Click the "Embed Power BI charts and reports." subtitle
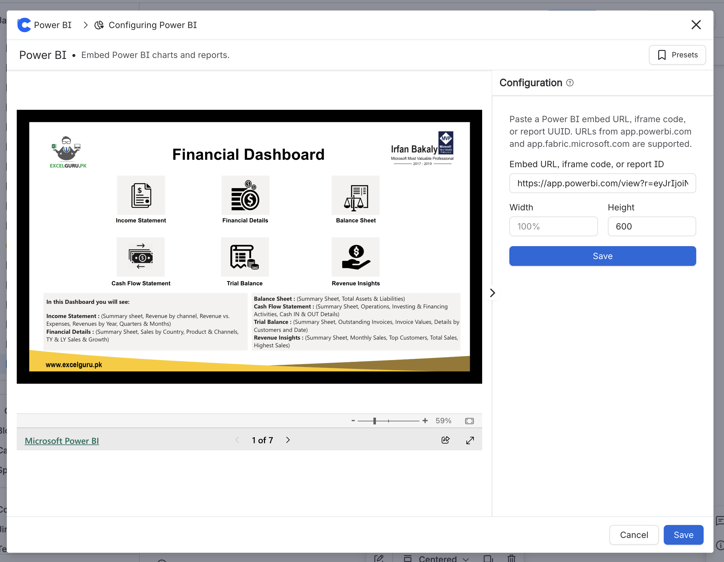724x562 pixels. pos(155,55)
